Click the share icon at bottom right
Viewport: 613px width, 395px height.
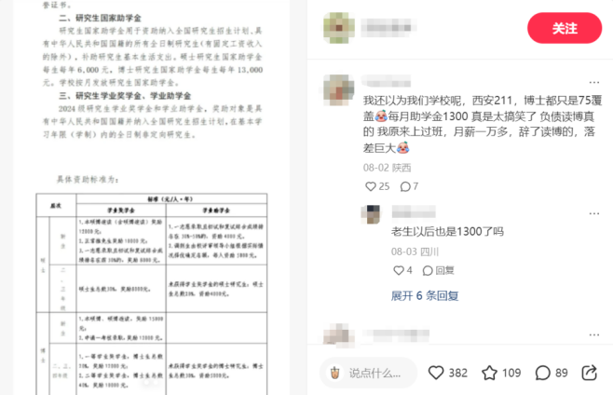pos(590,373)
